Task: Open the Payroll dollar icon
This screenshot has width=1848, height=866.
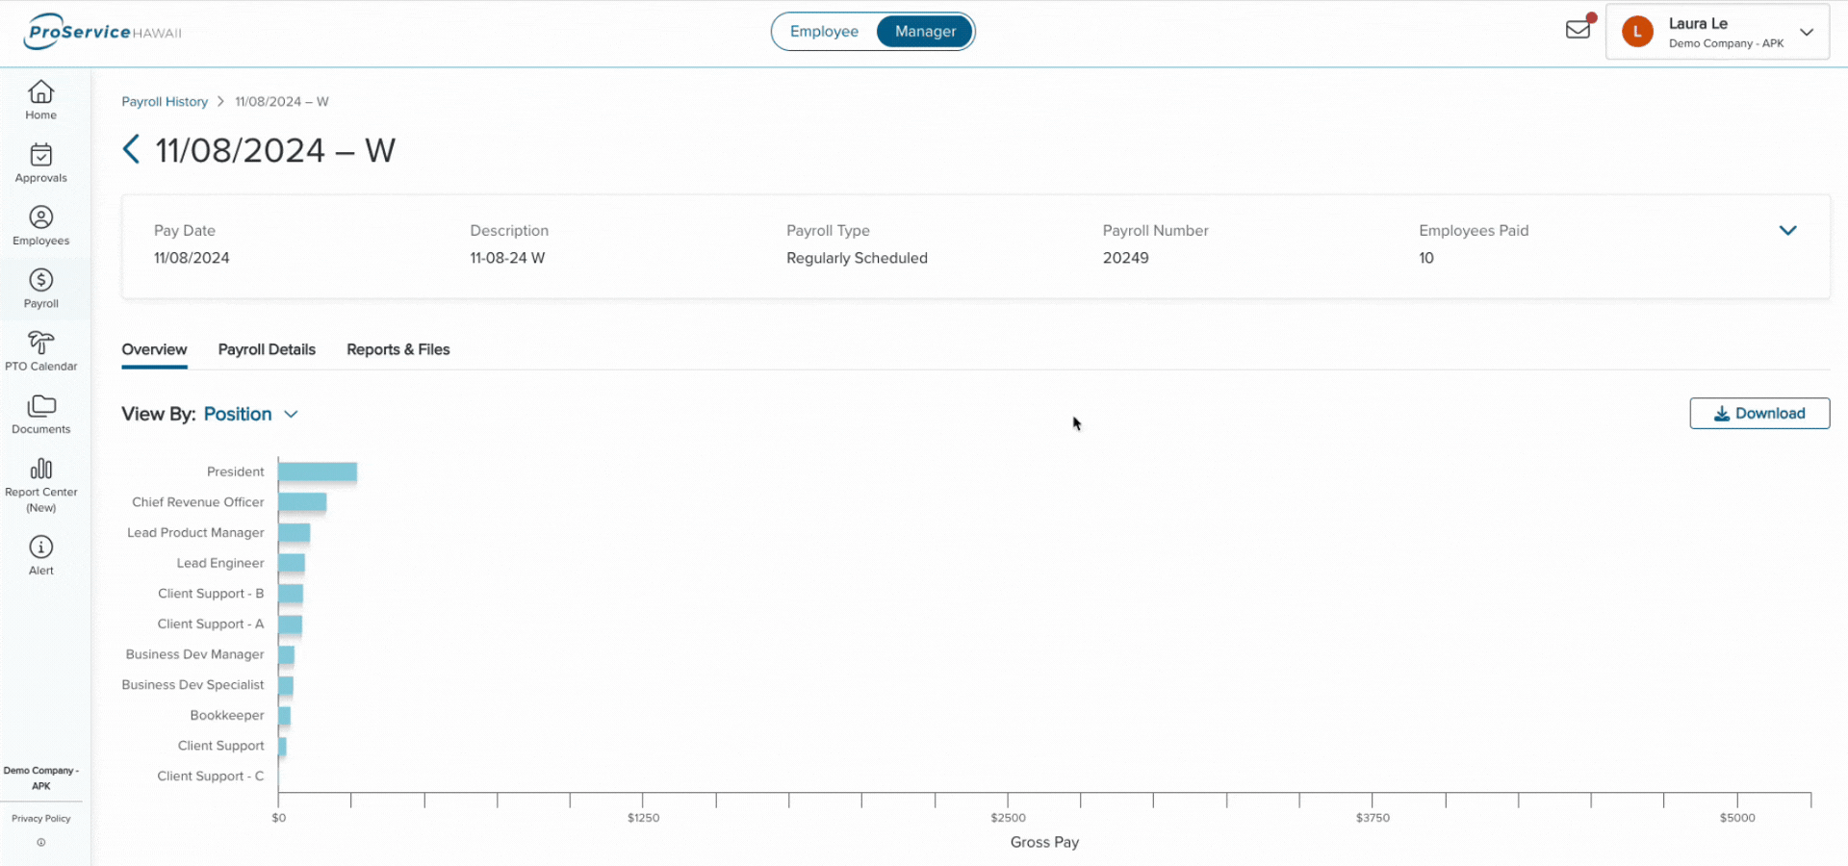Action: (40, 280)
